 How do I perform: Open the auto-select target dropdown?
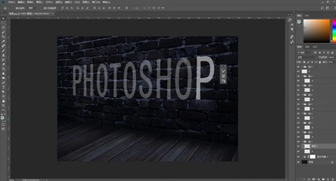32,8
